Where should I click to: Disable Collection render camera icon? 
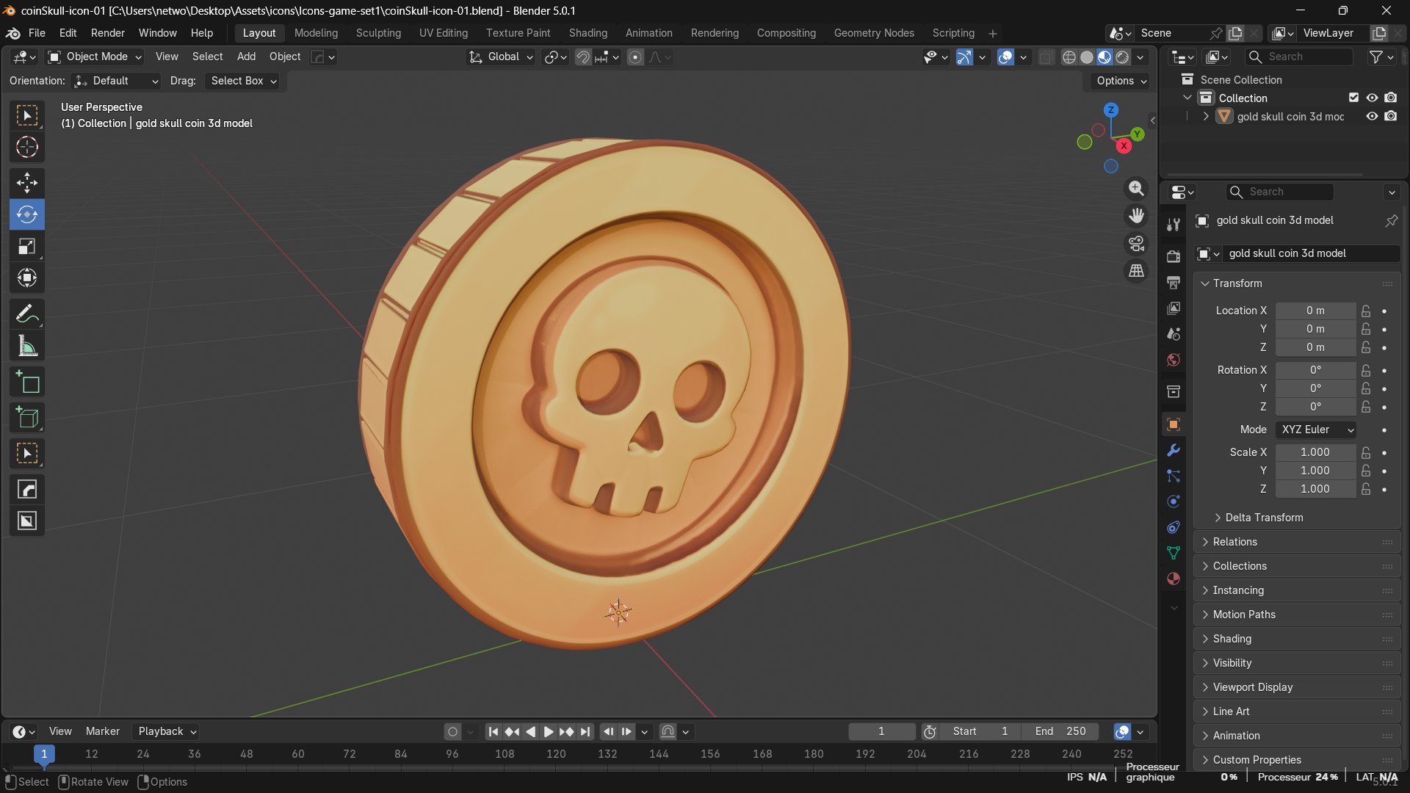tap(1390, 98)
